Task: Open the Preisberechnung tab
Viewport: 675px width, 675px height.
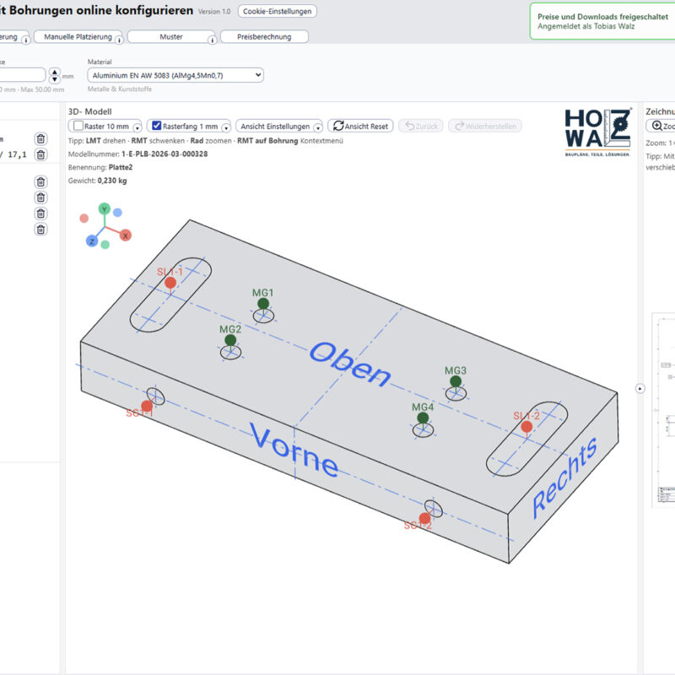Action: [x=264, y=37]
